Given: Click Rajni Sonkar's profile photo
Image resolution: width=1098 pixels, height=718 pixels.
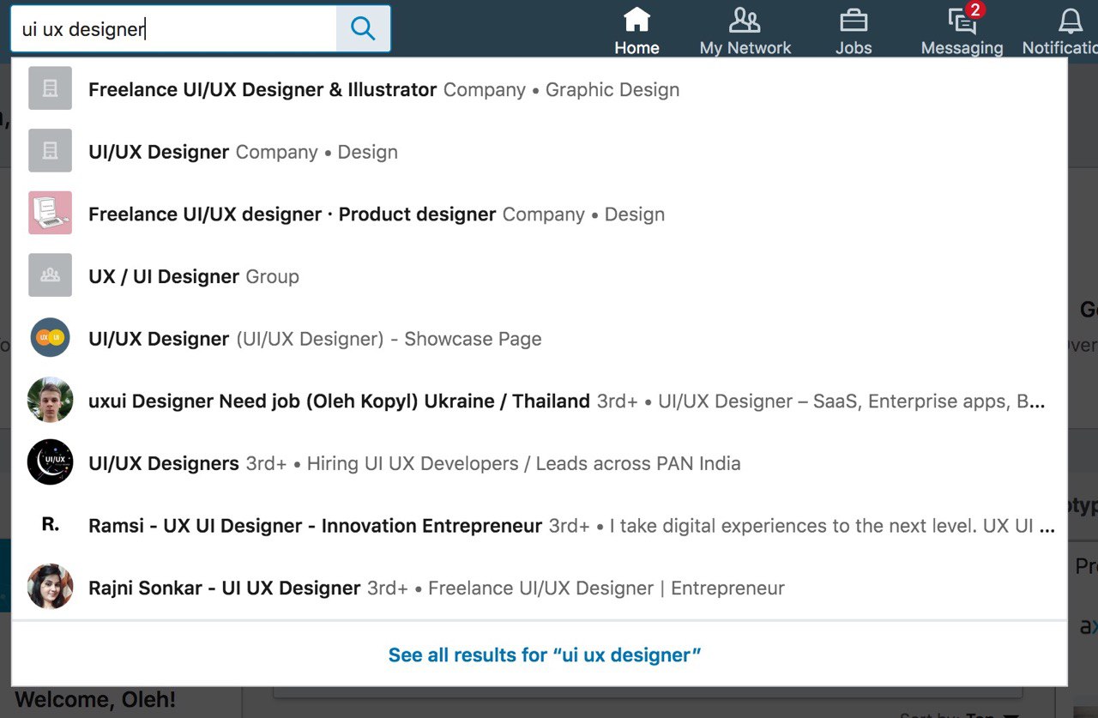Looking at the screenshot, I should tap(50, 587).
